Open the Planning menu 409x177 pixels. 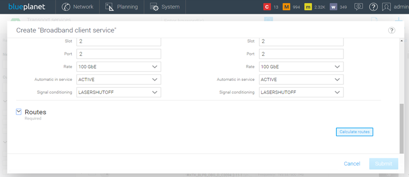click(121, 7)
